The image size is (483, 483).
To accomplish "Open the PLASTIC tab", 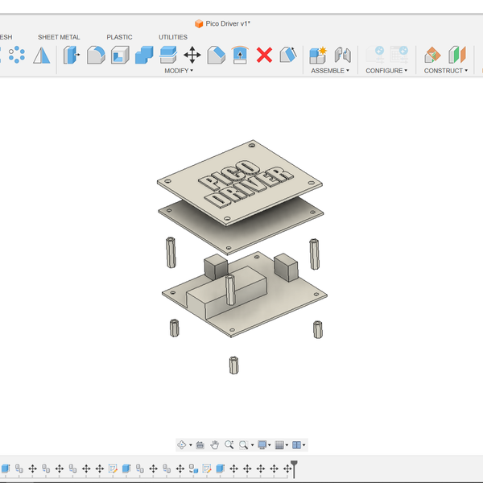I will [119, 37].
